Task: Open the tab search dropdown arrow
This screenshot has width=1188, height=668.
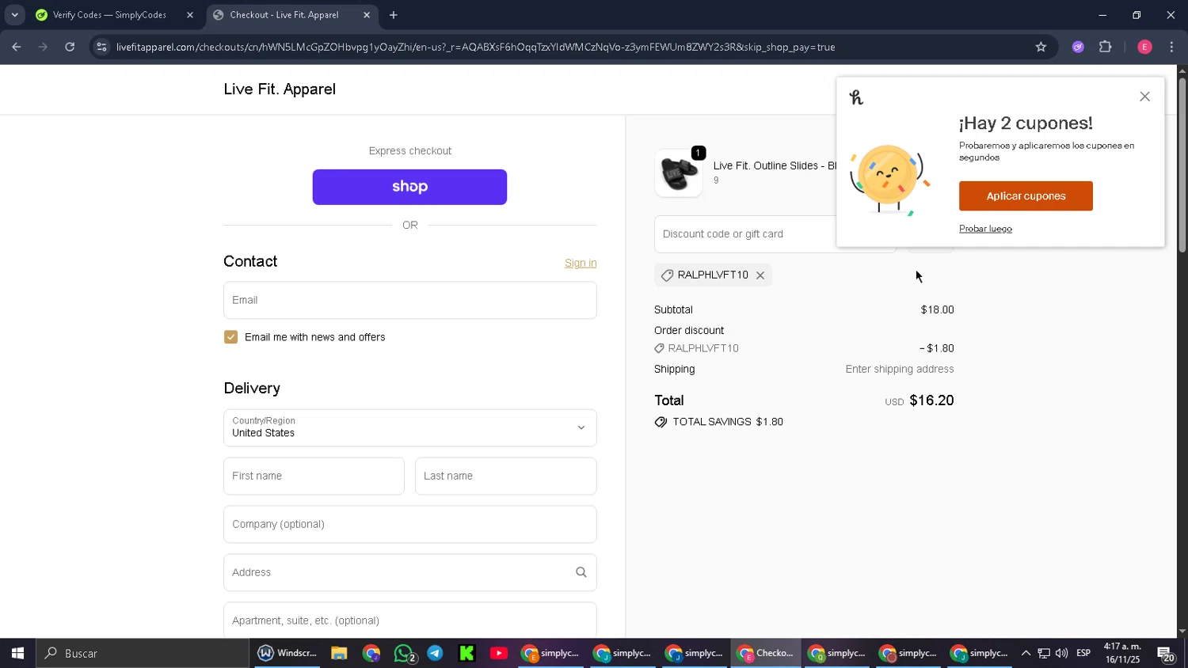Action: coord(14,15)
